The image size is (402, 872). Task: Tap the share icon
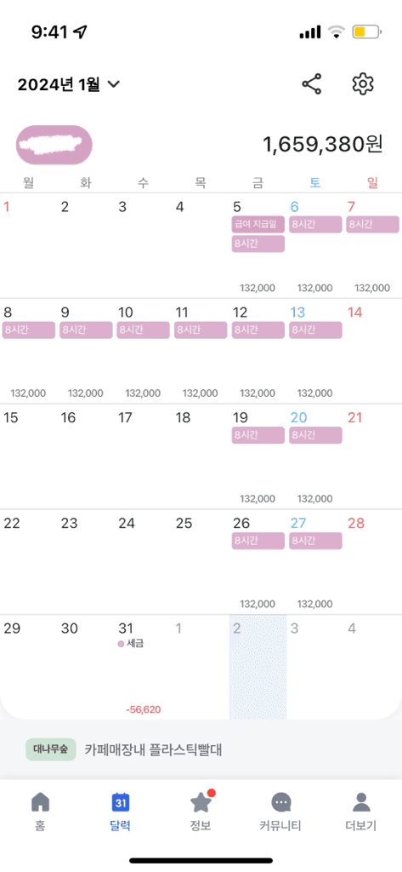(312, 84)
